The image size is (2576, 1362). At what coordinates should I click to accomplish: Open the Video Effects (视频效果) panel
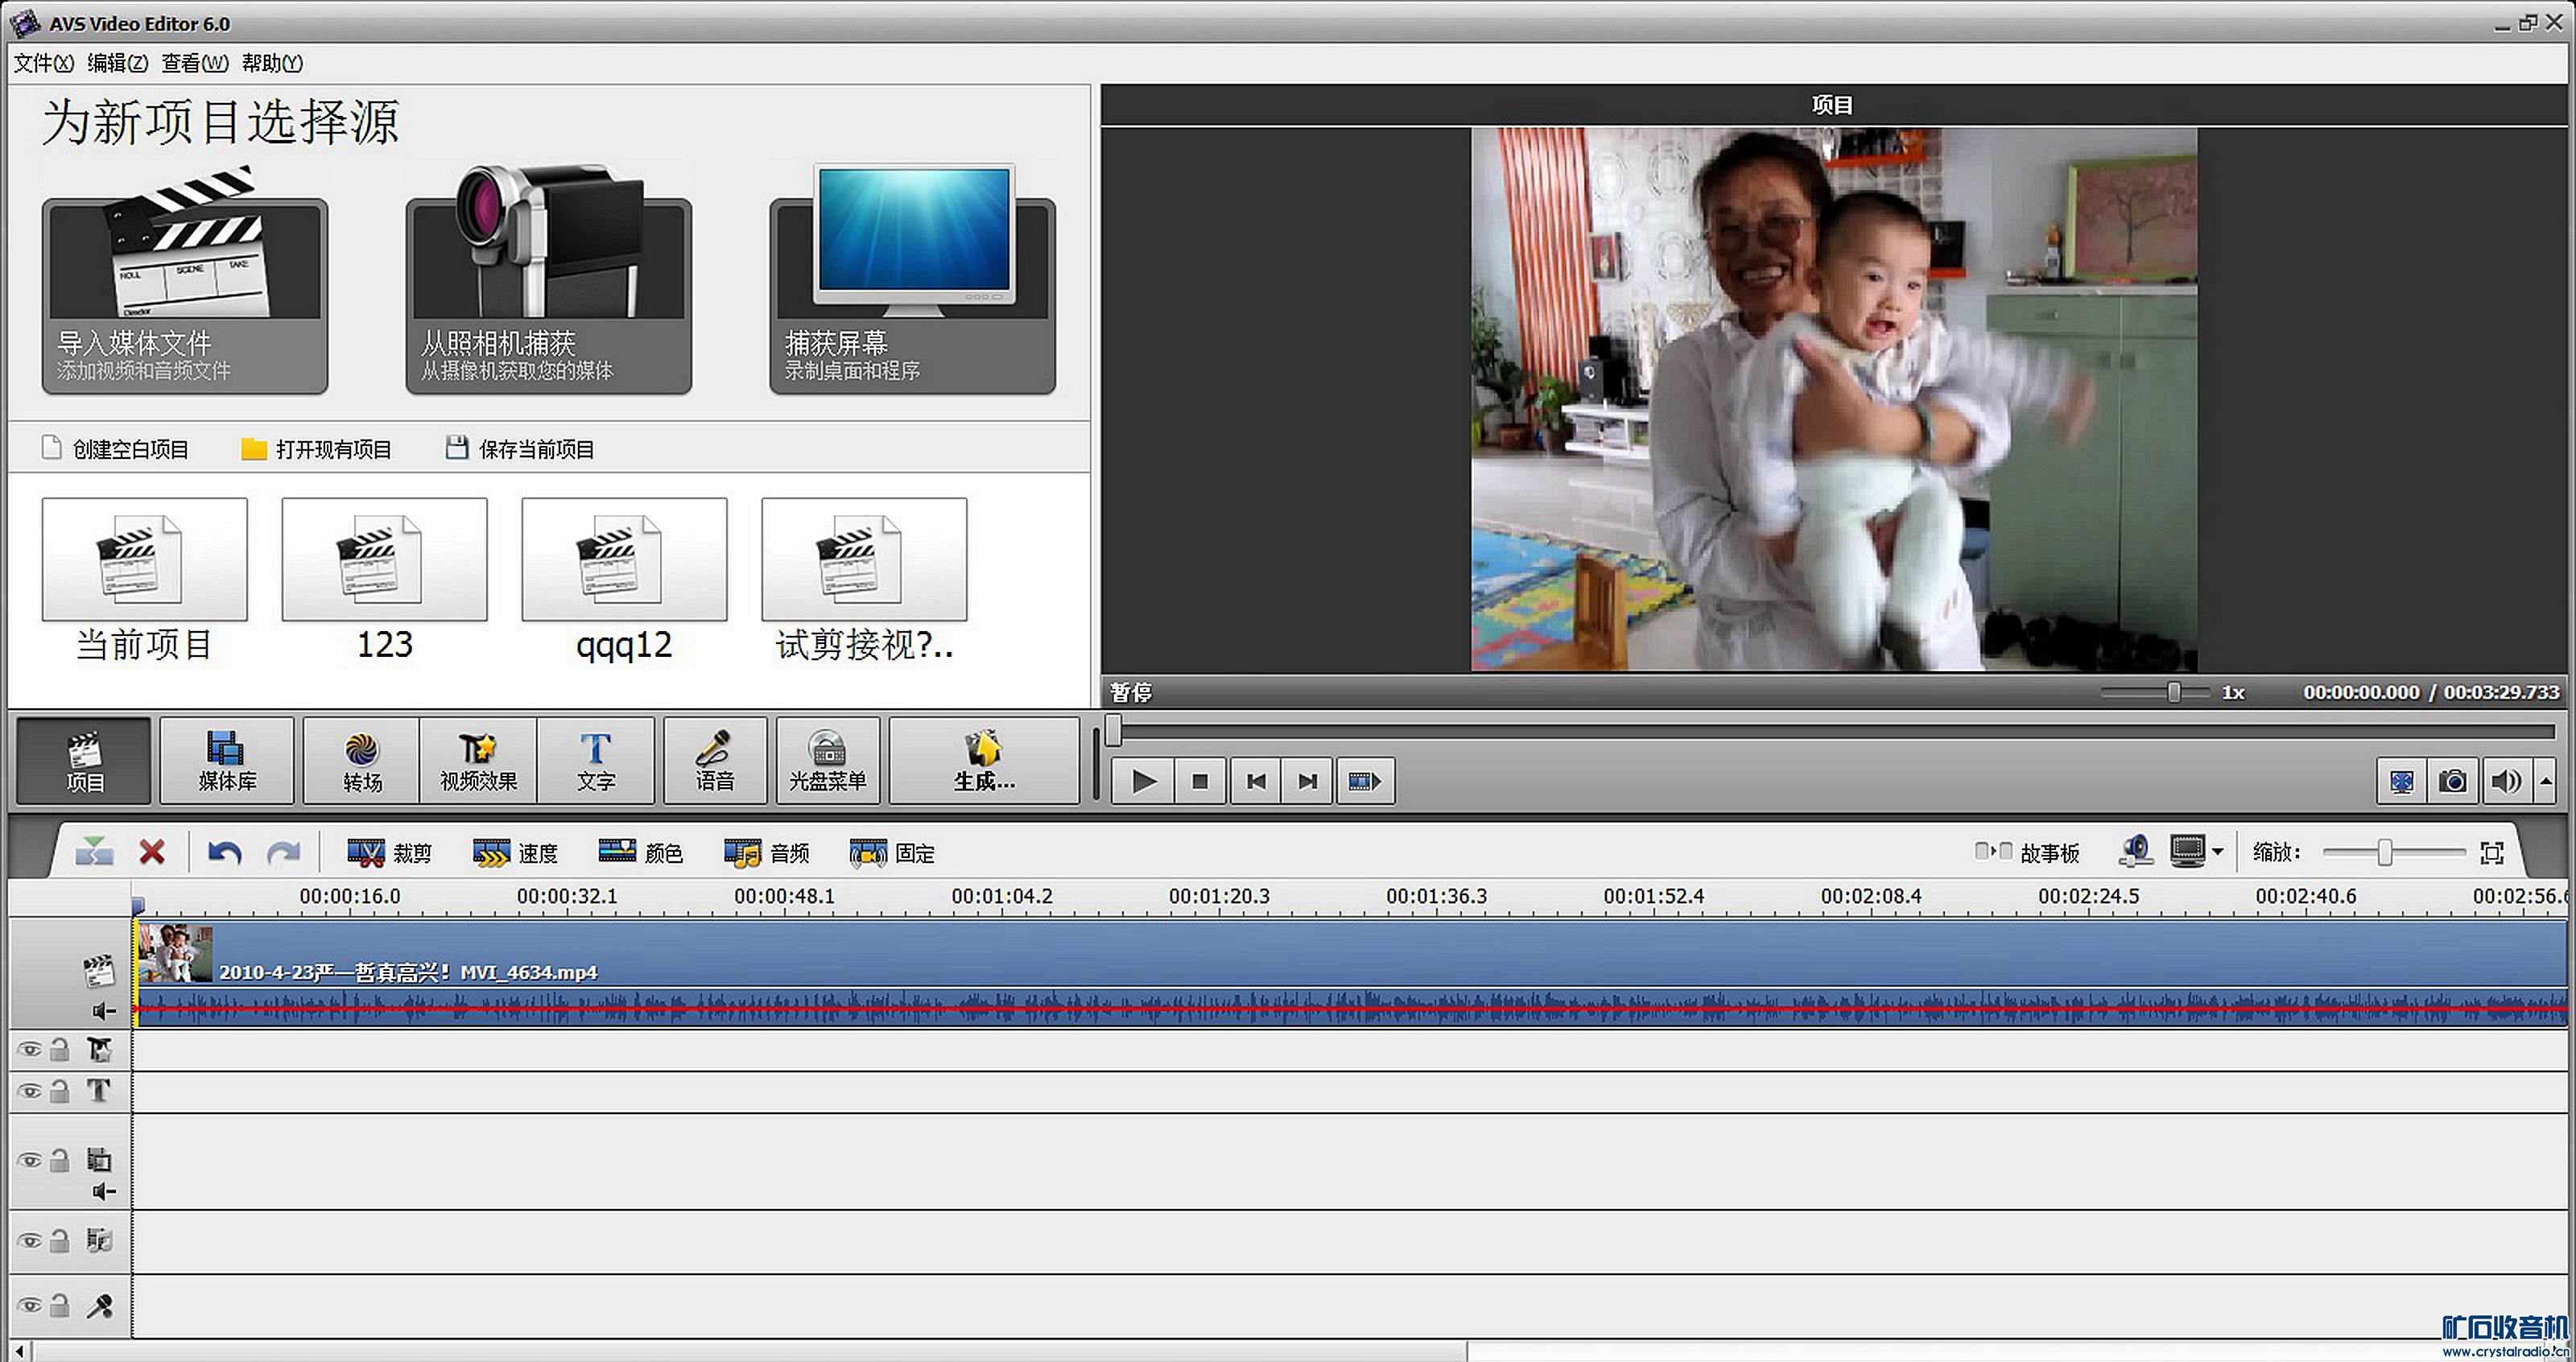pyautogui.click(x=478, y=761)
